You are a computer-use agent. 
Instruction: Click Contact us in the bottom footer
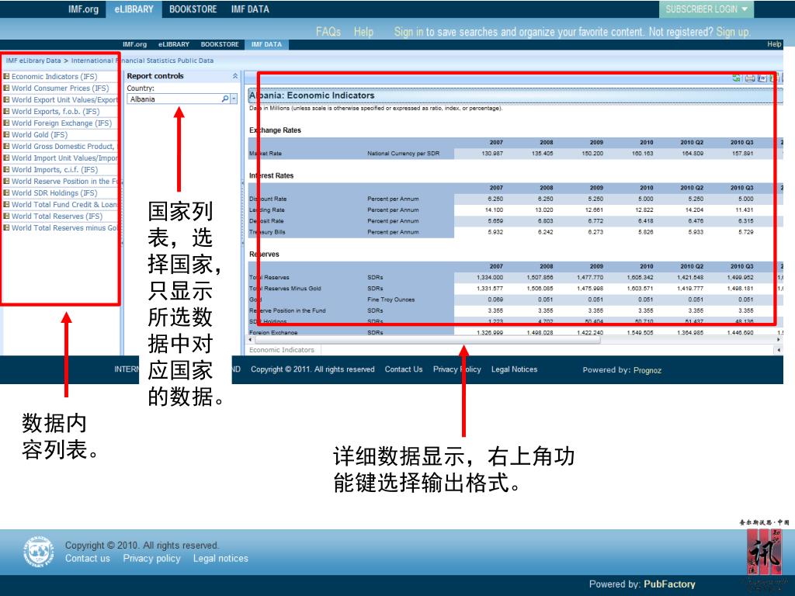[87, 559]
